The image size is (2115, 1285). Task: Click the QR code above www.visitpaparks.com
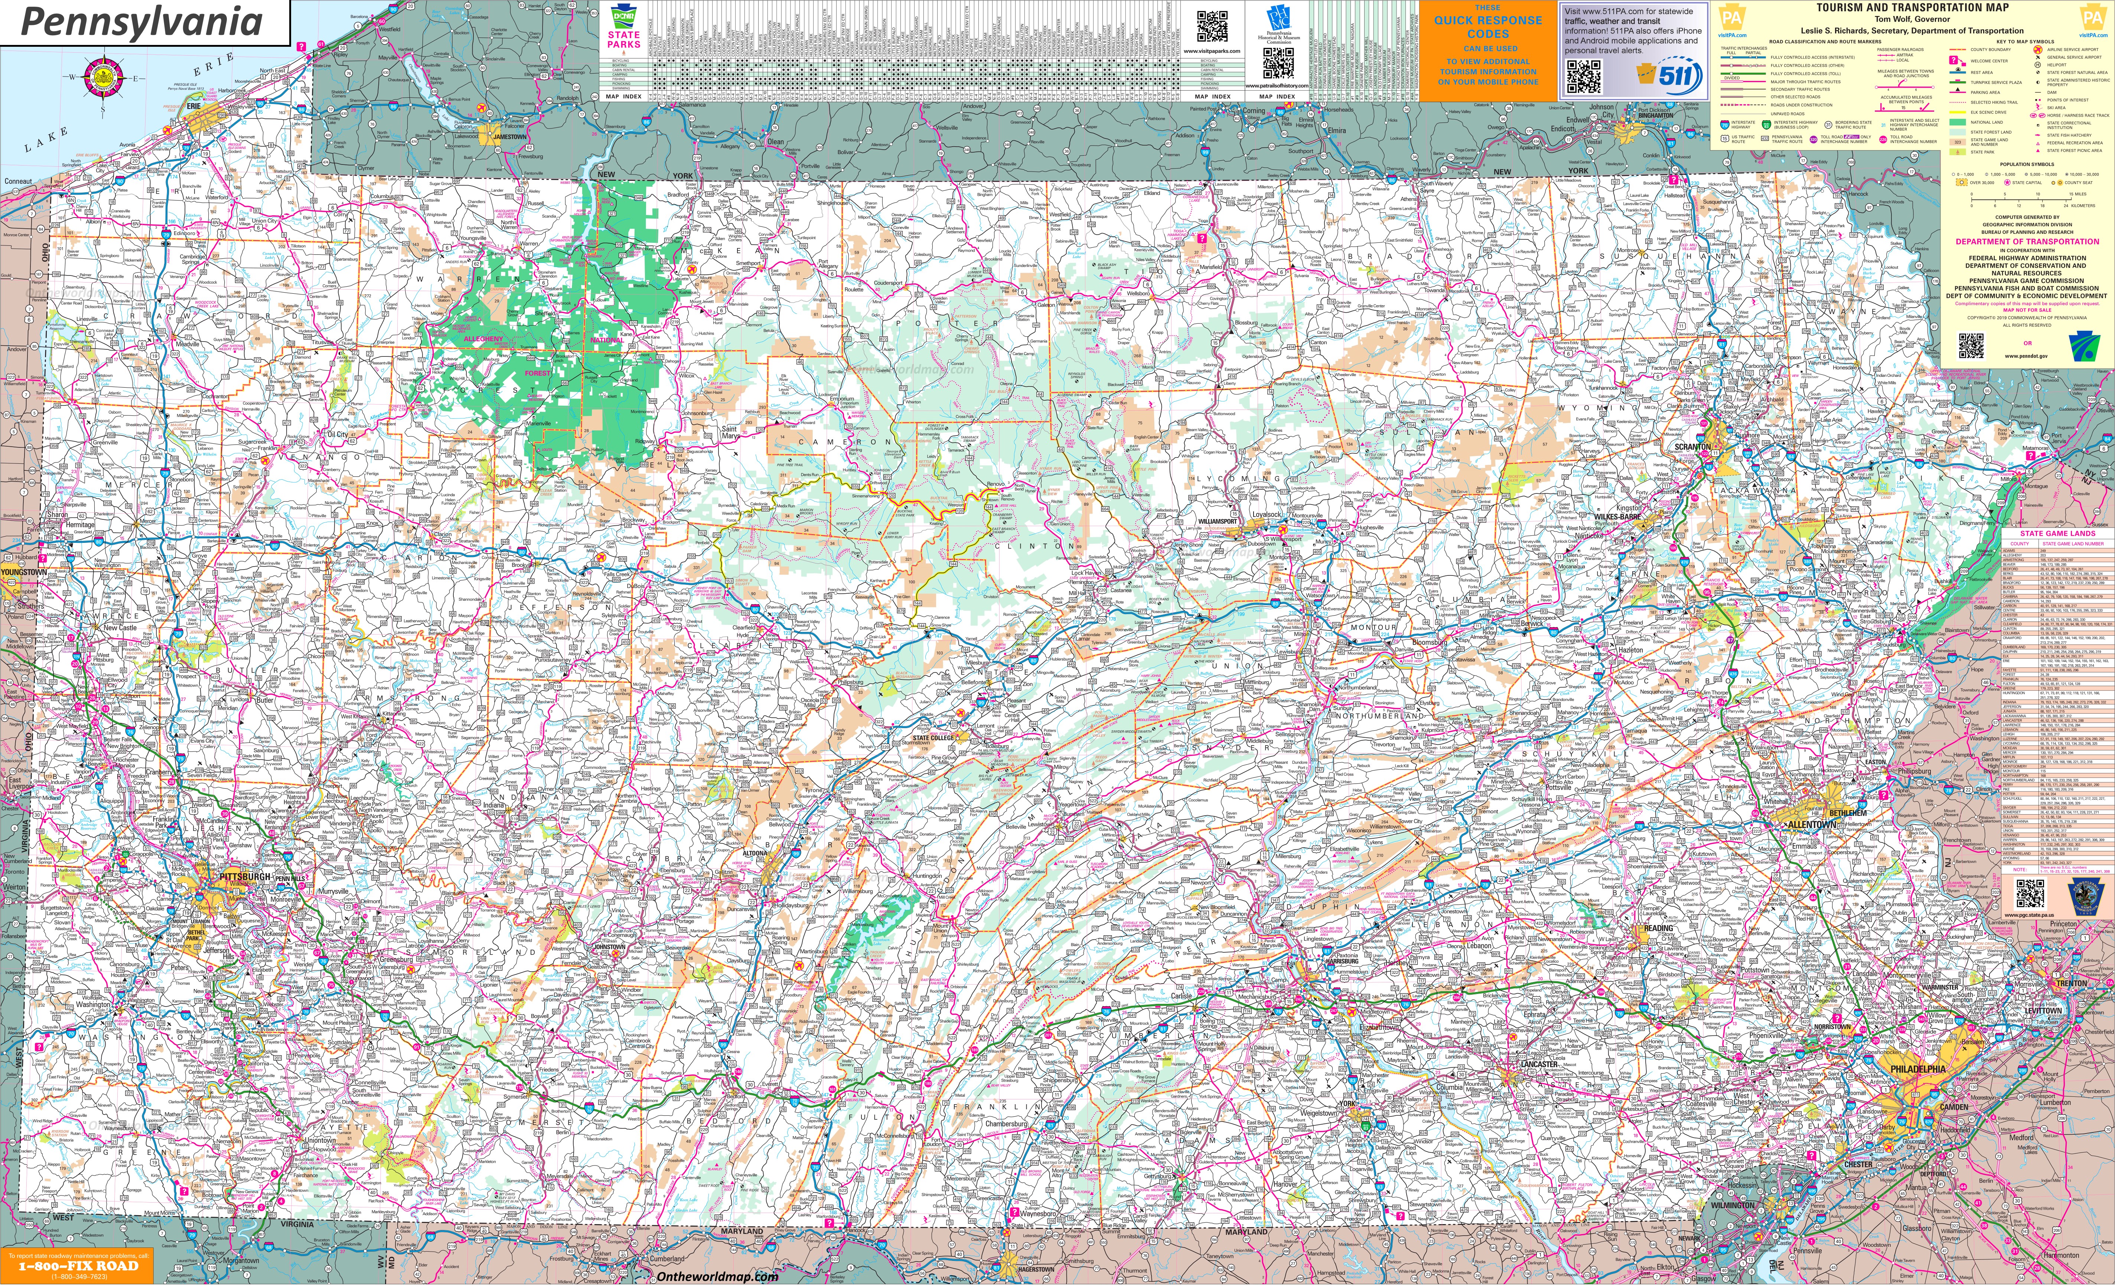(x=1212, y=27)
